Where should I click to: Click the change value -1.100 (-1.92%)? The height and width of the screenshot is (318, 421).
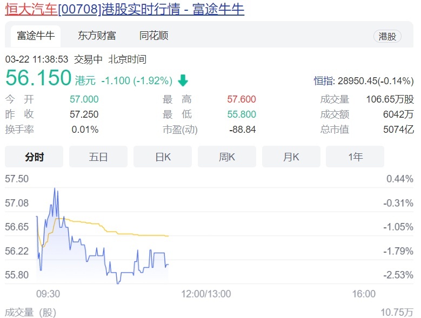click(x=137, y=80)
